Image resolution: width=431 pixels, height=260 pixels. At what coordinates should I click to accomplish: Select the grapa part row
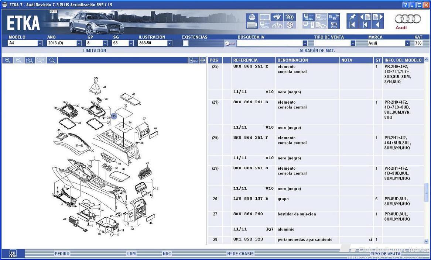316,203
